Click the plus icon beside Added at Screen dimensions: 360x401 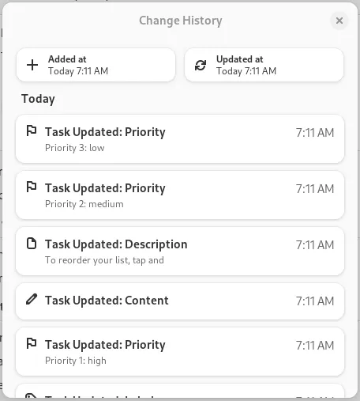[32, 65]
